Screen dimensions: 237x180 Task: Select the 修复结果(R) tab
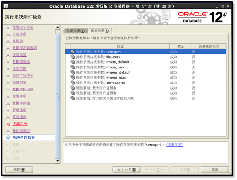click(x=100, y=31)
